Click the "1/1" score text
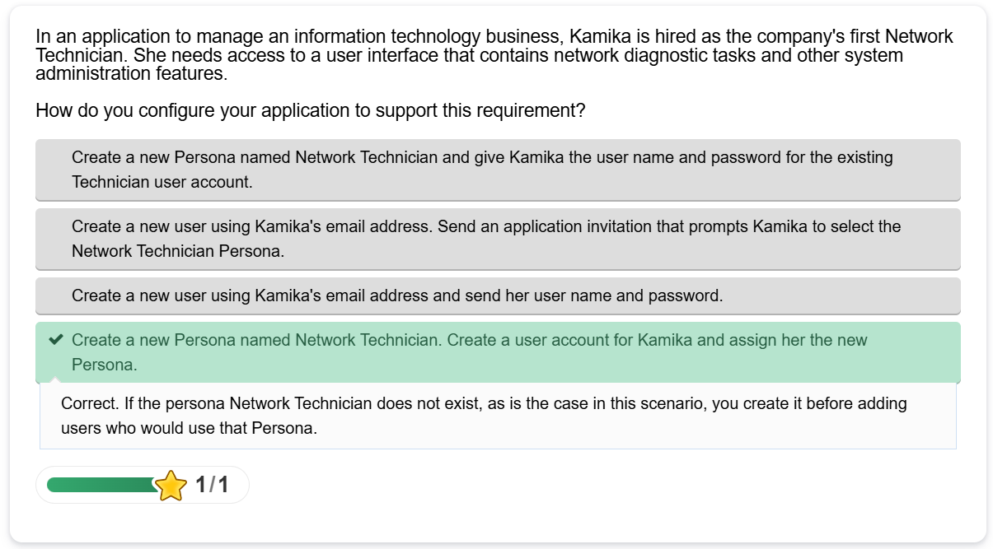The width and height of the screenshot is (993, 549). [212, 486]
